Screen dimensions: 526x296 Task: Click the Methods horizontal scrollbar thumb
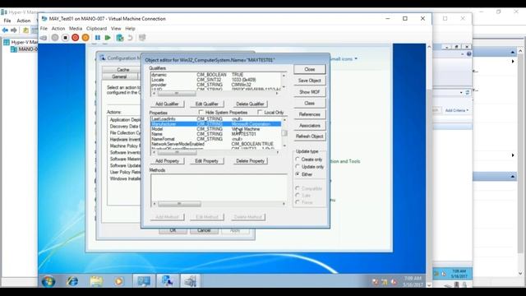[179, 204]
